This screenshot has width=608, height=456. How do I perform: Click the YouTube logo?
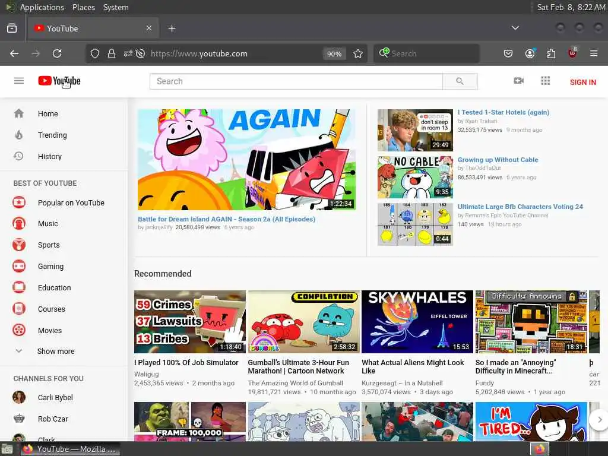pyautogui.click(x=59, y=81)
